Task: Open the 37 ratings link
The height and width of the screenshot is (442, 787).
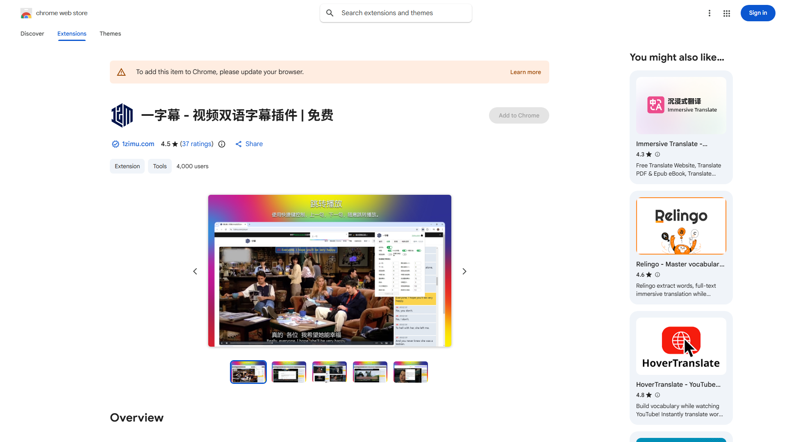Action: [197, 144]
